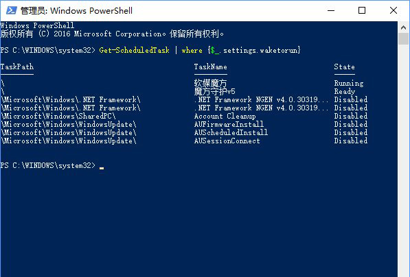Click the TaskName column header
Viewport: 410px width, 277px height.
click(x=210, y=67)
